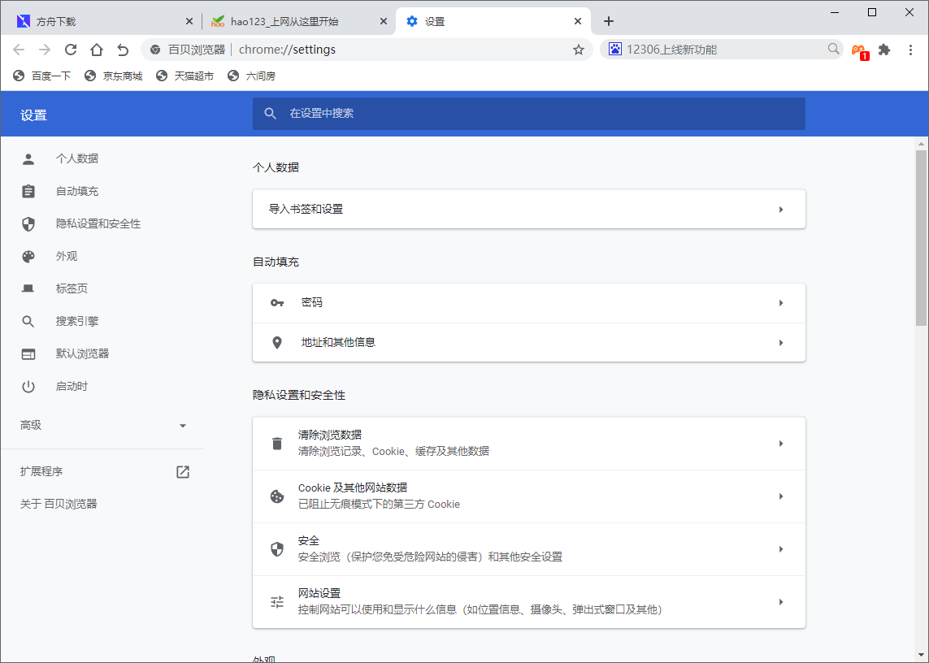Open the 网站设置 row

[528, 601]
